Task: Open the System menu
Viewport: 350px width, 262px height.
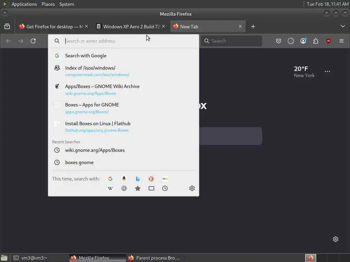Action: point(67,4)
